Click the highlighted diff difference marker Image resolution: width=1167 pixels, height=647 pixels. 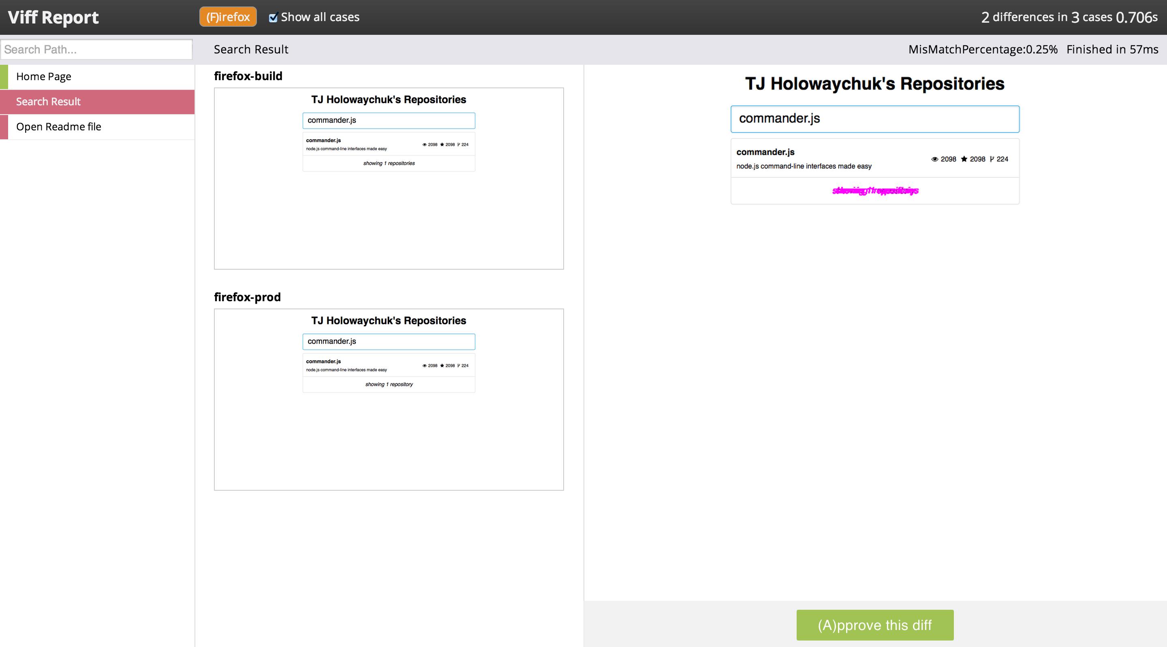[874, 190]
